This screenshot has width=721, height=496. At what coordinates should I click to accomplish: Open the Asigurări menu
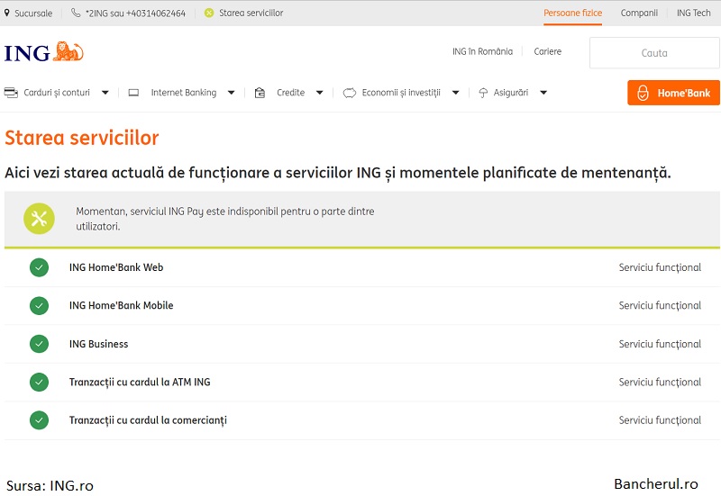pyautogui.click(x=511, y=93)
